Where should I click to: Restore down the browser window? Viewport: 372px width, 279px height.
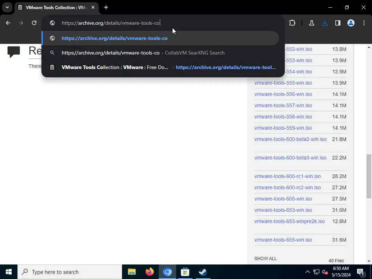coord(347,7)
